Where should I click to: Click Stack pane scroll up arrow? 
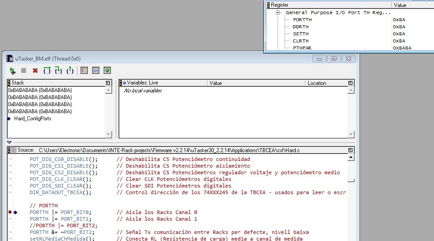click(x=109, y=90)
